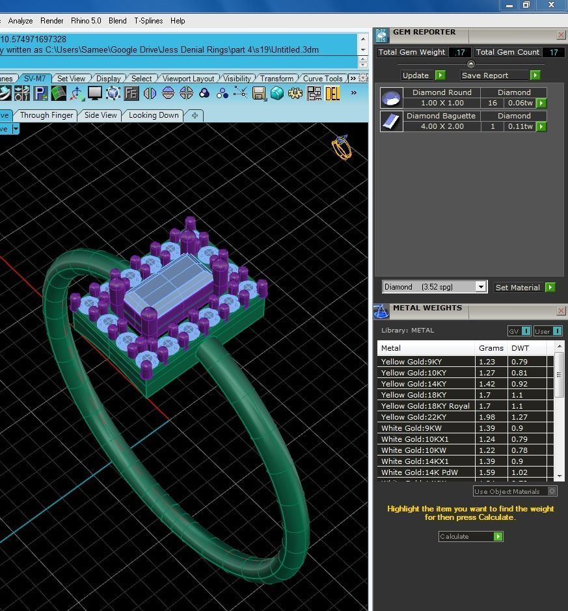Click the toolbar options gear icon
Viewport: 568px width, 611px height.
(363, 78)
